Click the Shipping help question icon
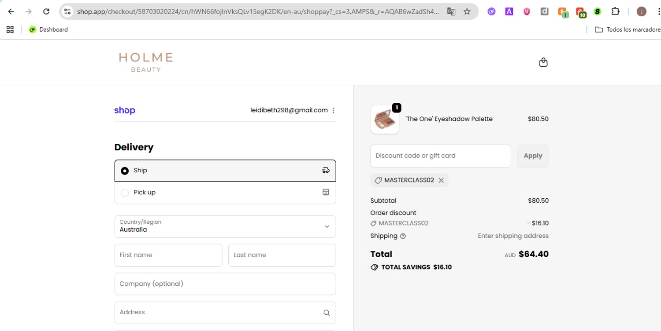 click(403, 236)
